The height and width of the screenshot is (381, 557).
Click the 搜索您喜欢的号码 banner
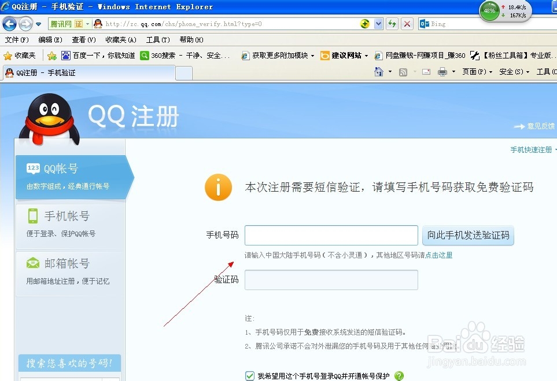[69, 363]
